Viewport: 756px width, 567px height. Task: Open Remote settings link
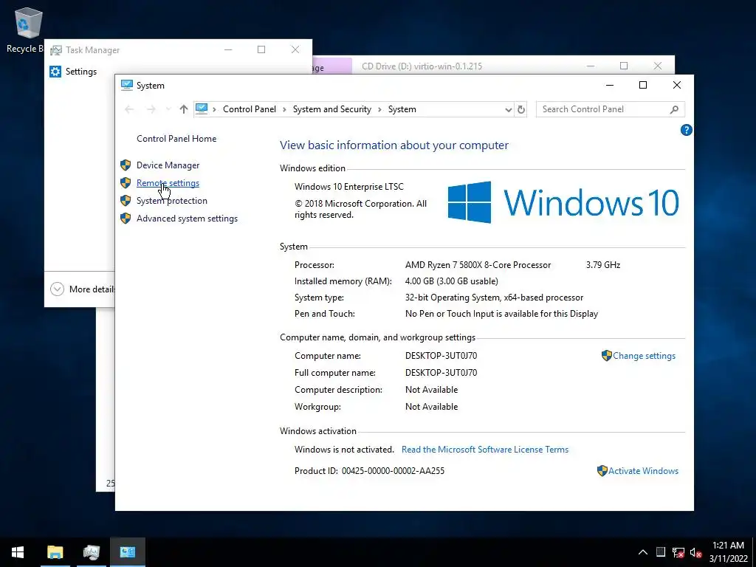[x=168, y=183]
